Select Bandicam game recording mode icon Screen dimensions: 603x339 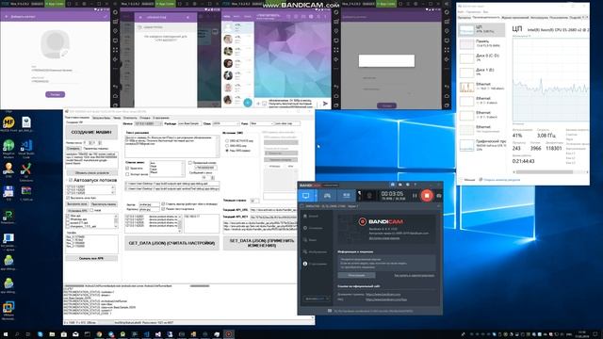(x=327, y=196)
